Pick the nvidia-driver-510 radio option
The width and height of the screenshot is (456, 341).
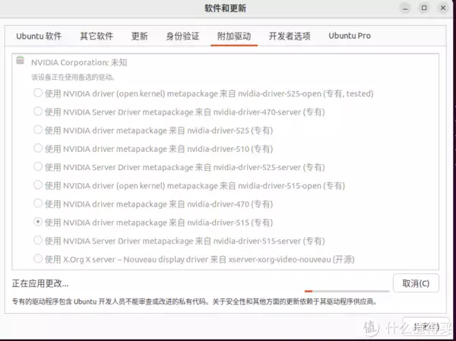tap(38, 148)
